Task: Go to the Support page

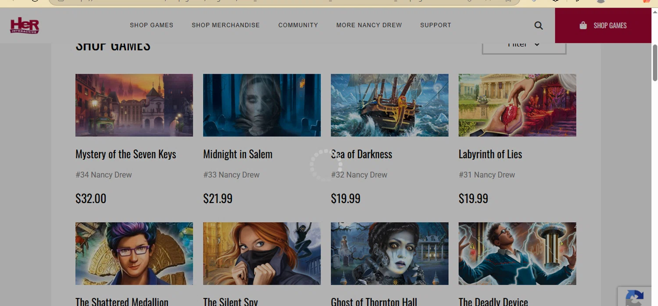Action: coord(436,25)
